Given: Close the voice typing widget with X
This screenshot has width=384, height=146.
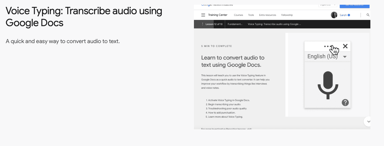Looking at the screenshot, I should (345, 46).
